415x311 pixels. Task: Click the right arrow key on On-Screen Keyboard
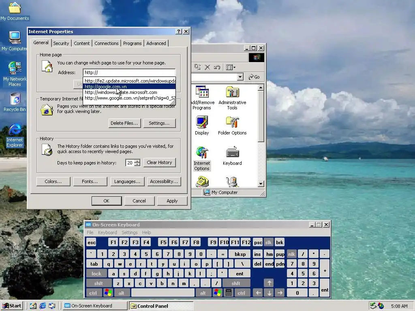click(x=280, y=293)
